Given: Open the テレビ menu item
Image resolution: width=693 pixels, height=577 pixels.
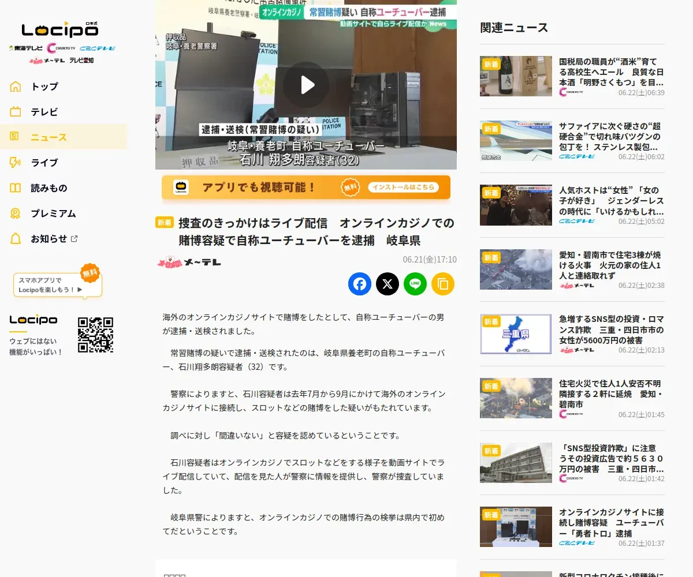Looking at the screenshot, I should pos(64,112).
